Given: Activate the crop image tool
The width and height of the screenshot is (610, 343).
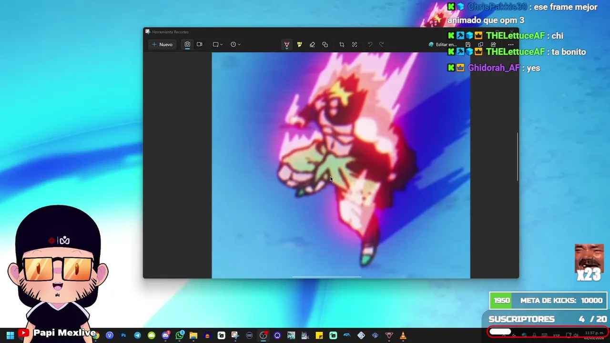Looking at the screenshot, I should [342, 44].
